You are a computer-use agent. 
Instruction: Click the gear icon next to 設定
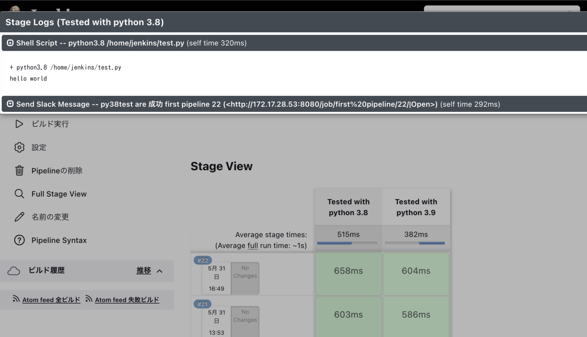point(19,147)
